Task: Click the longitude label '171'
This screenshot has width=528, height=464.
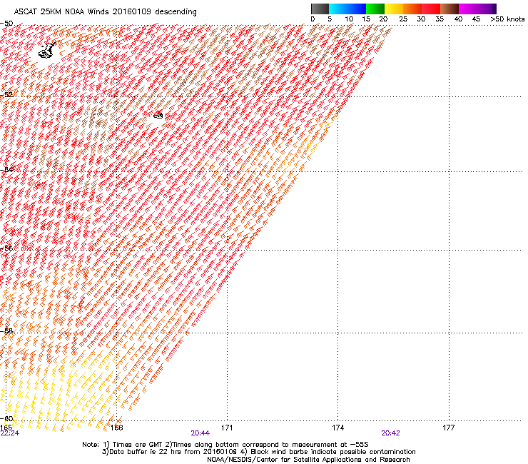Action: point(227,428)
